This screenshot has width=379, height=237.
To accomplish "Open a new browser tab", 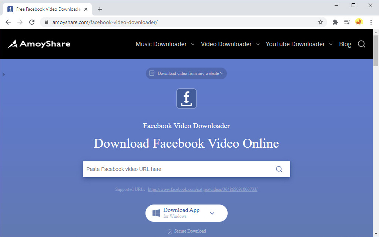I will click(x=100, y=9).
